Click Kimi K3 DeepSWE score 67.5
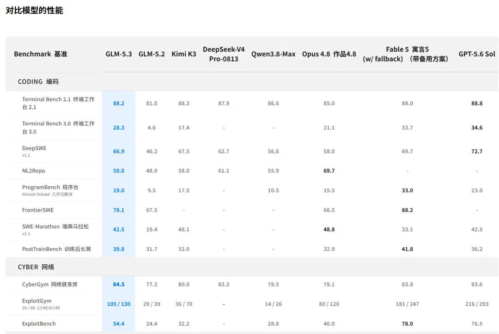This screenshot has width=499, height=334. 183,152
